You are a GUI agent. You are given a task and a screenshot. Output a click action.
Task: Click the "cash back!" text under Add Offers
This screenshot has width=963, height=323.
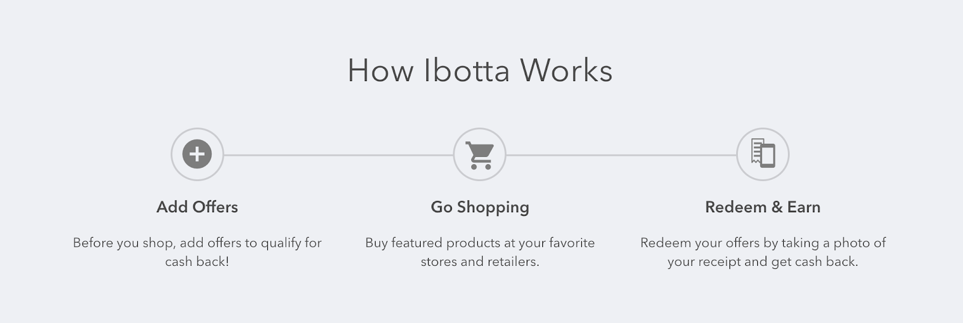pyautogui.click(x=197, y=262)
